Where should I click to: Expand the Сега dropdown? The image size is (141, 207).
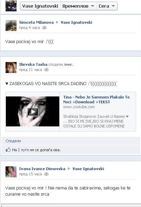click(x=107, y=6)
